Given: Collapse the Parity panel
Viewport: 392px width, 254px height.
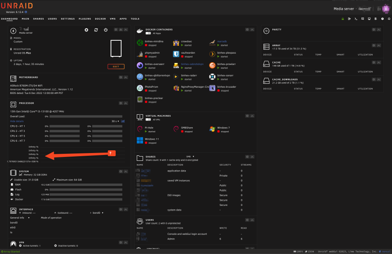Looking at the screenshot, I should click(379, 29).
